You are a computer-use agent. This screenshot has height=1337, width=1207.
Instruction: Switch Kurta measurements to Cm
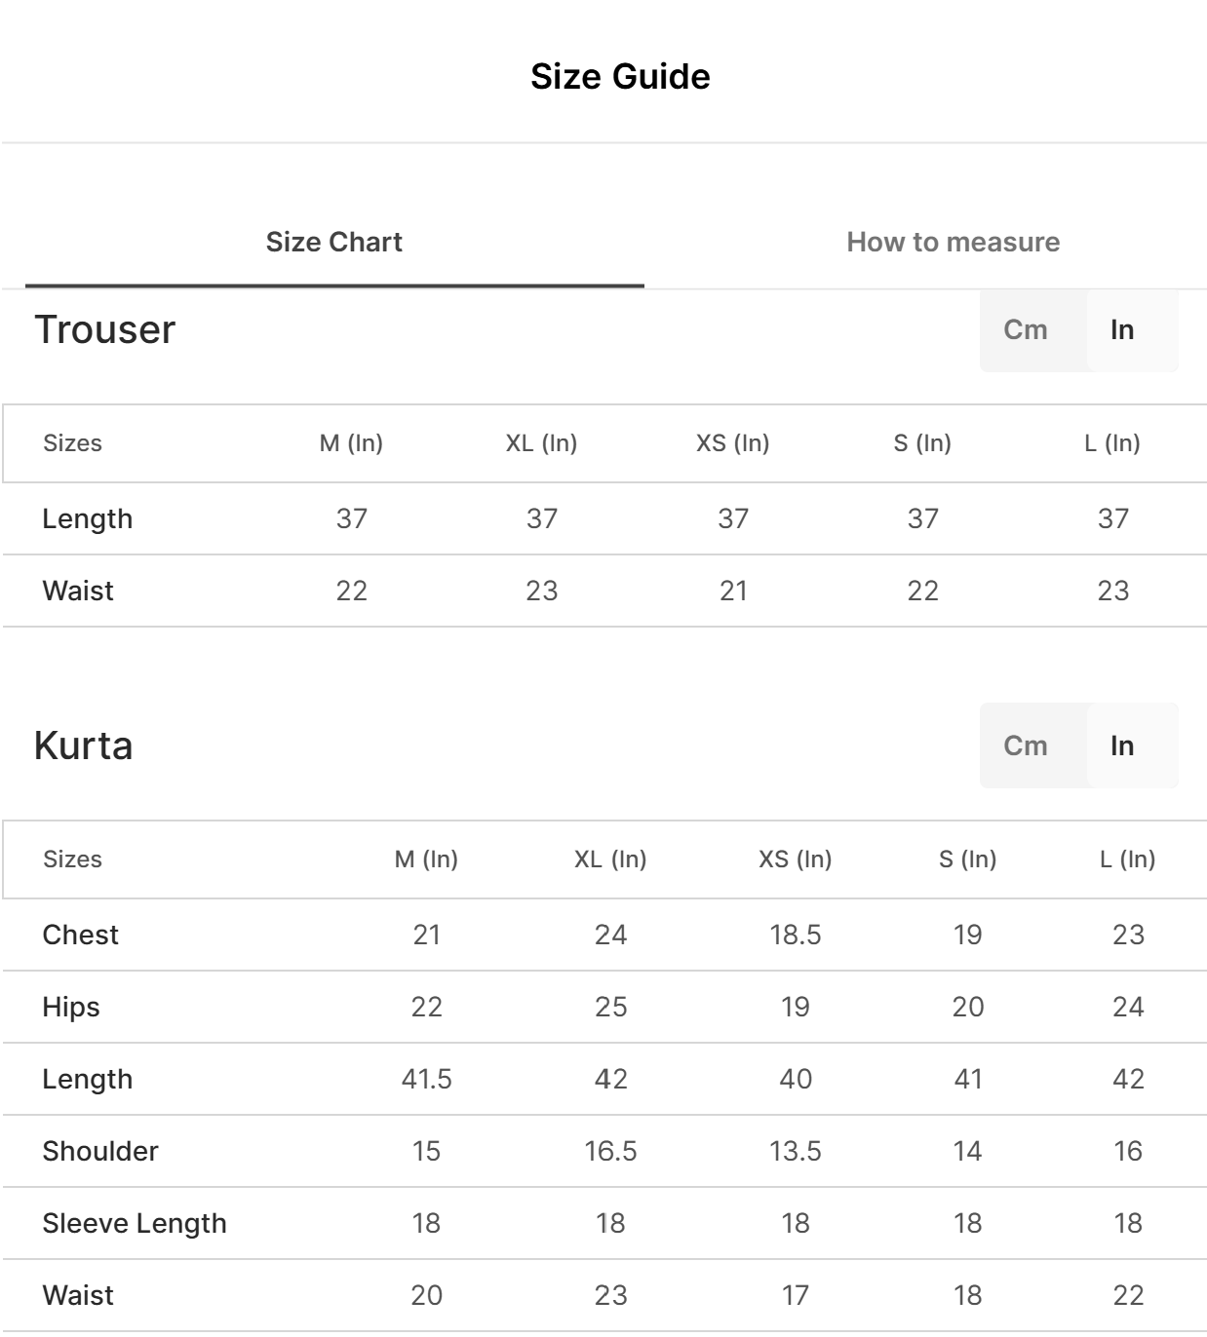[x=1026, y=746]
